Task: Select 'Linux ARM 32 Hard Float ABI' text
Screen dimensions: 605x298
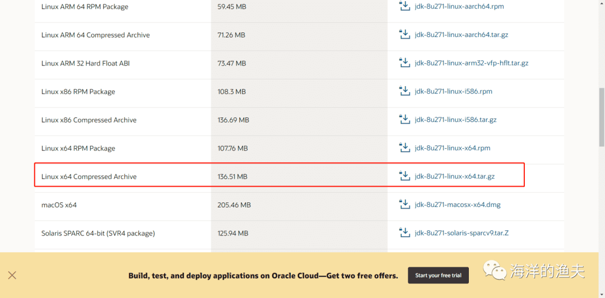Action: 85,63
